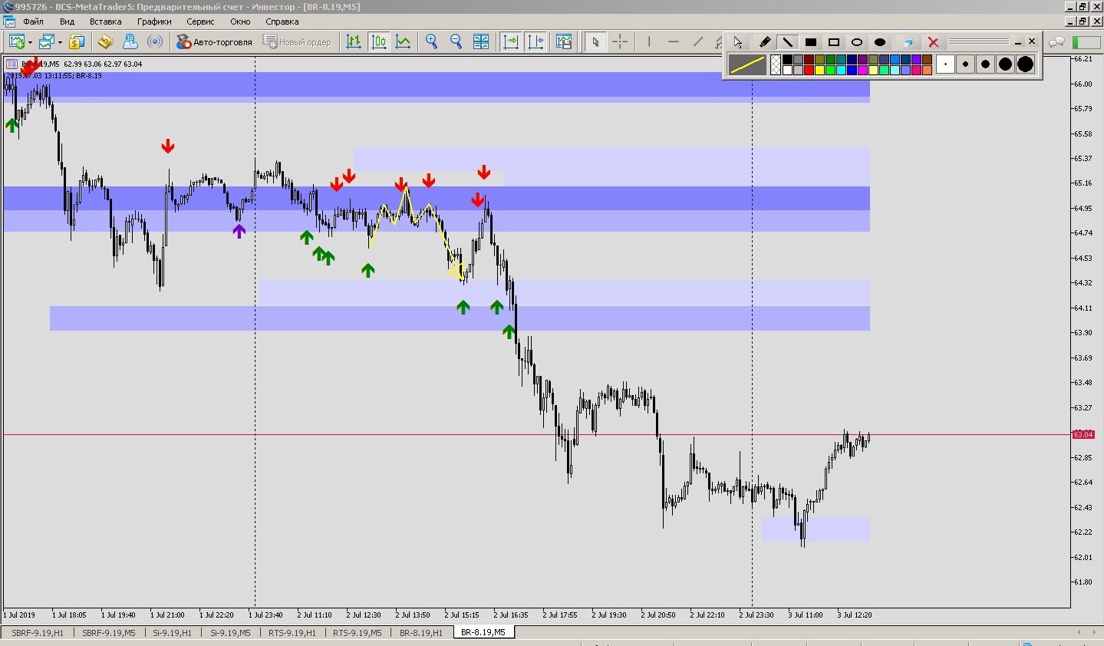Click the signals radio-wave icon
Image resolution: width=1104 pixels, height=646 pixels.
pos(155,41)
